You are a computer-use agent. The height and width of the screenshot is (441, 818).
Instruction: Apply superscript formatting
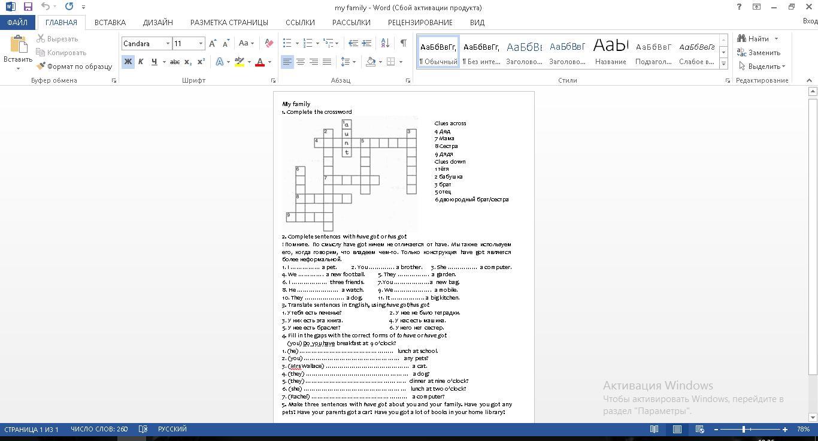pos(201,62)
